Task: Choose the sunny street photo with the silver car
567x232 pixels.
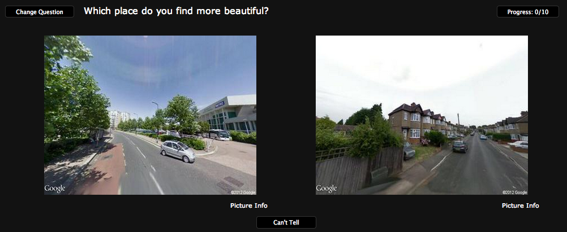Action: coord(150,115)
